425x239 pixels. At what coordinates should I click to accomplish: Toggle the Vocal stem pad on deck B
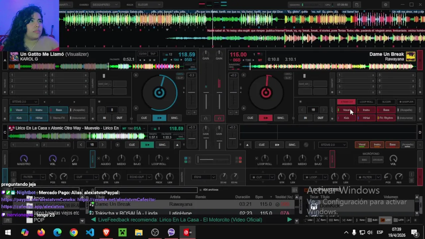346,110
